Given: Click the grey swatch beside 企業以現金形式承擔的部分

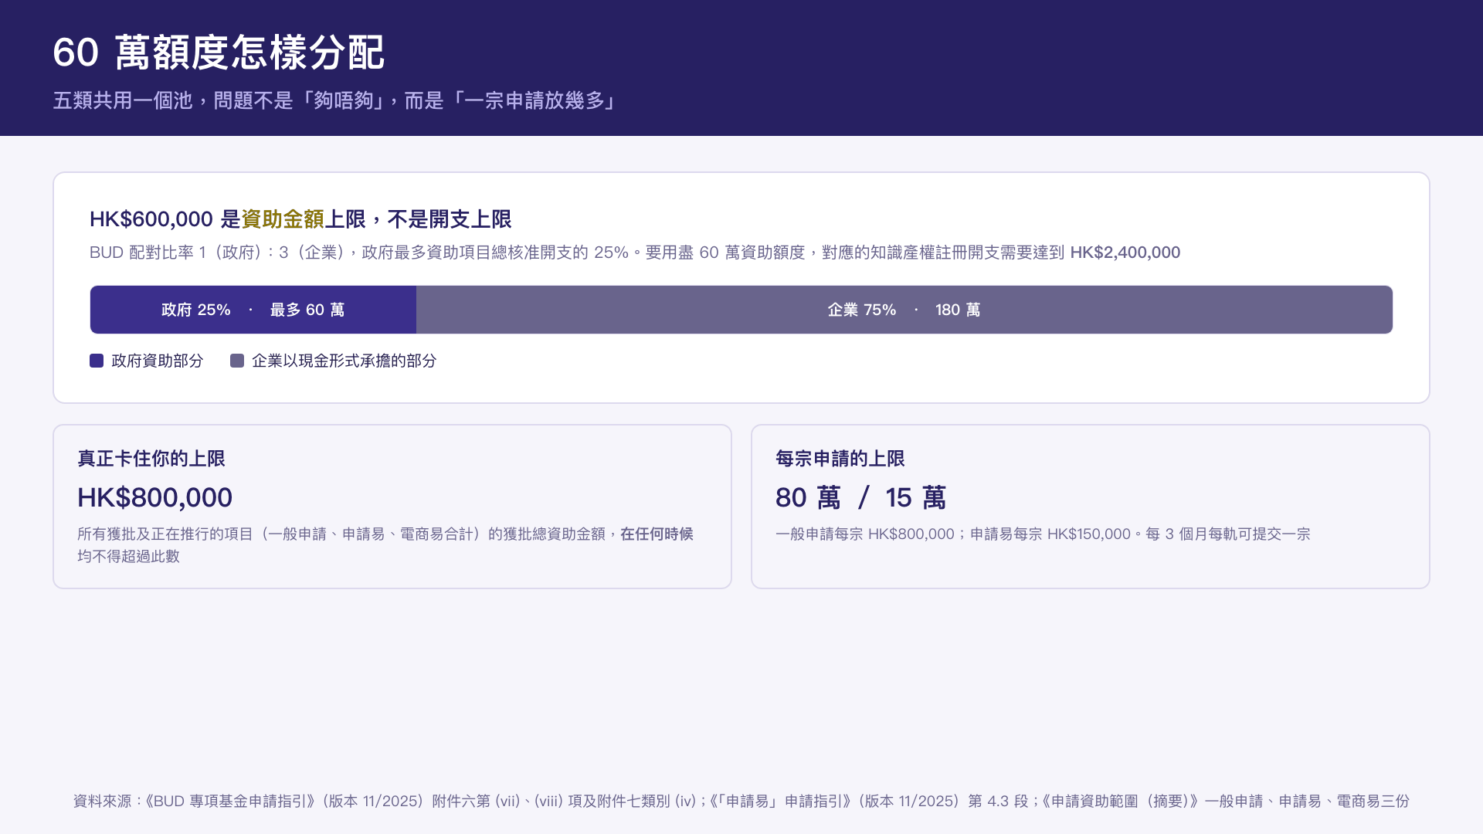Looking at the screenshot, I should 237,361.
